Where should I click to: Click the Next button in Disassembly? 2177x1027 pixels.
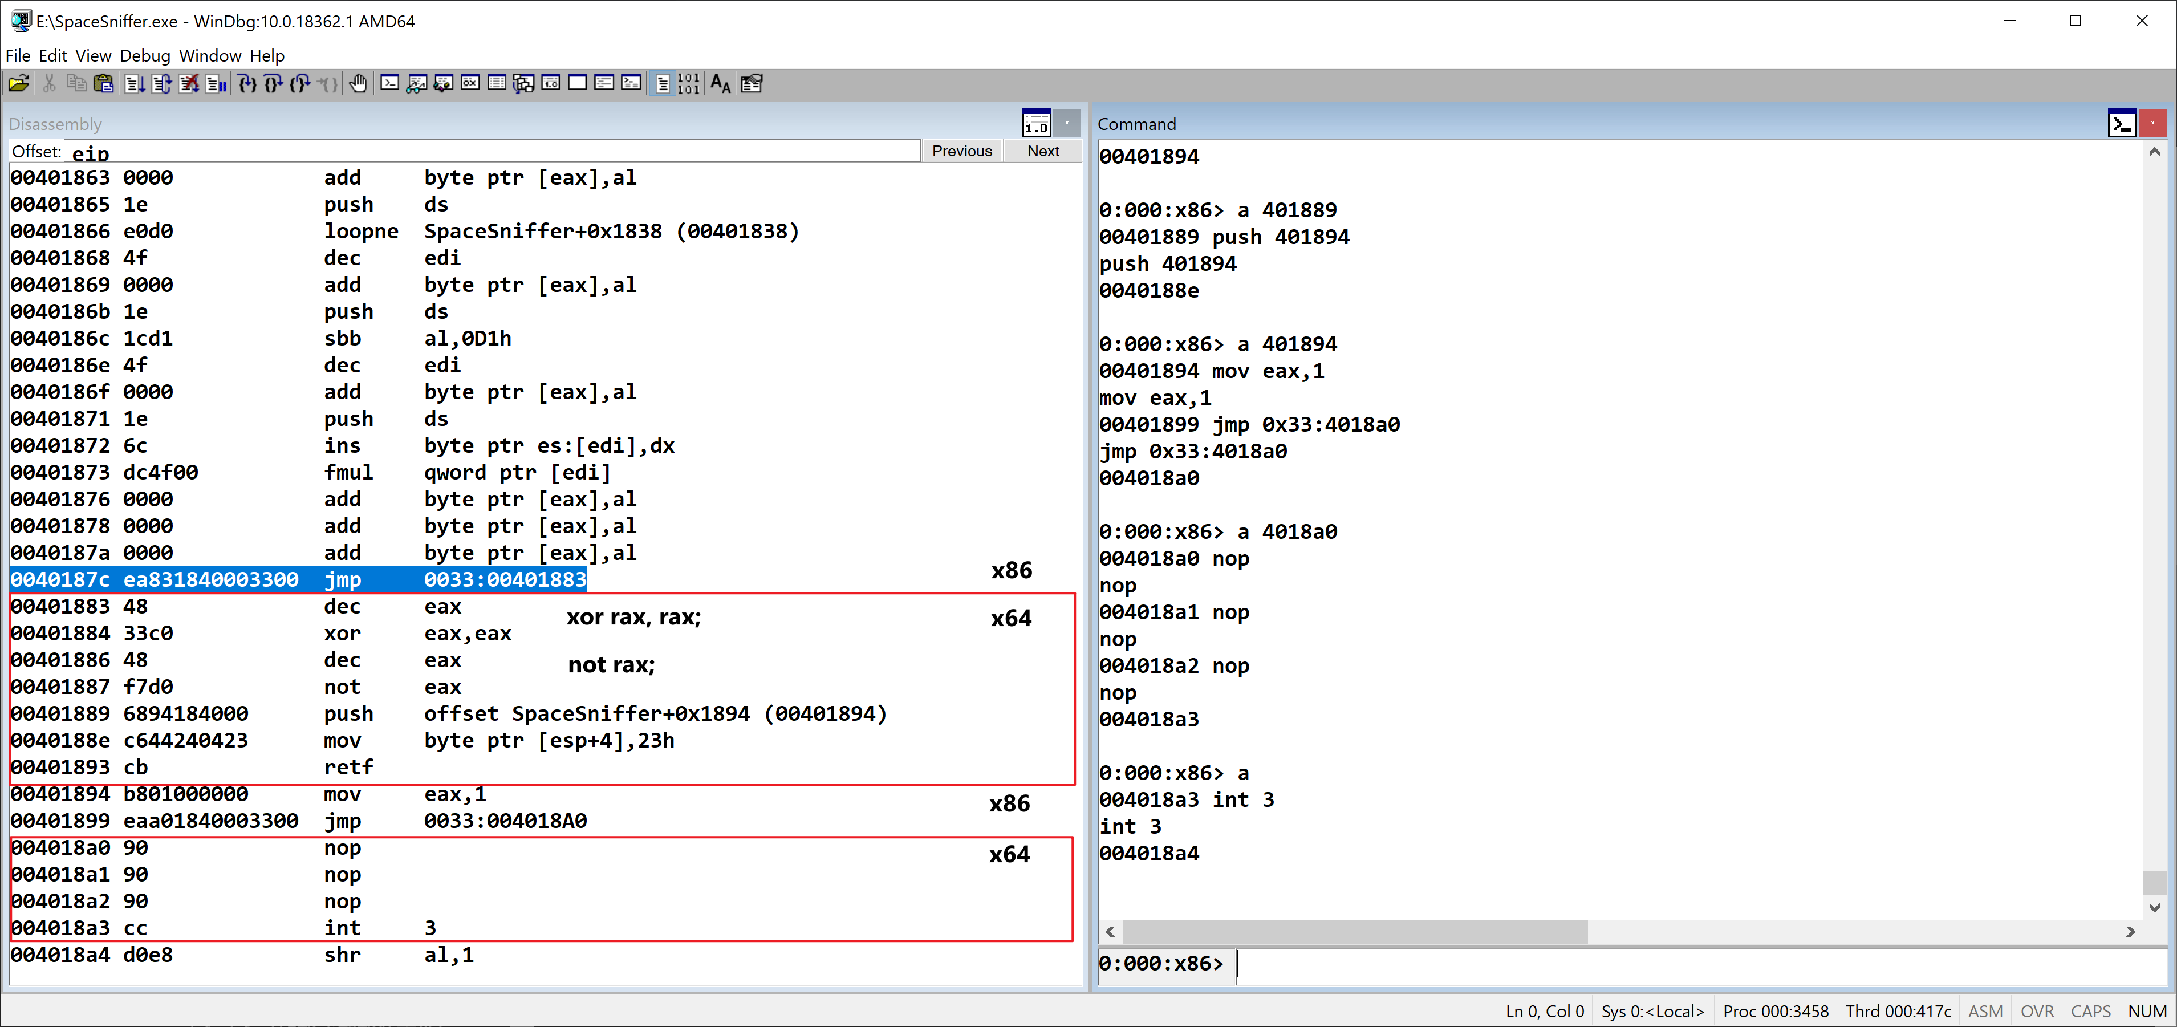1042,151
